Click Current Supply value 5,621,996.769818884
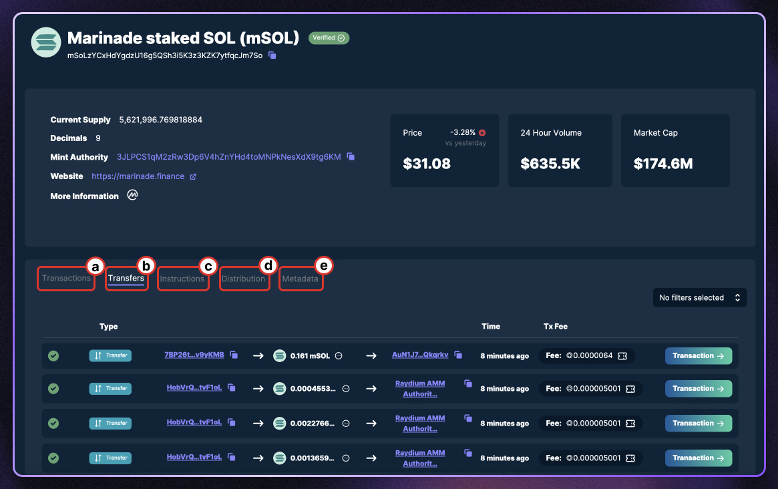Viewport: 778px width, 489px height. (x=161, y=120)
